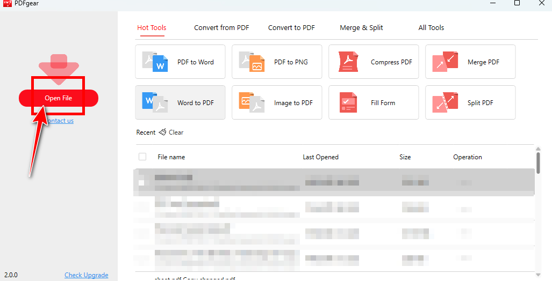Click the PDFgear logo in title bar
Screen dimensions: 552x281
(x=8, y=3)
